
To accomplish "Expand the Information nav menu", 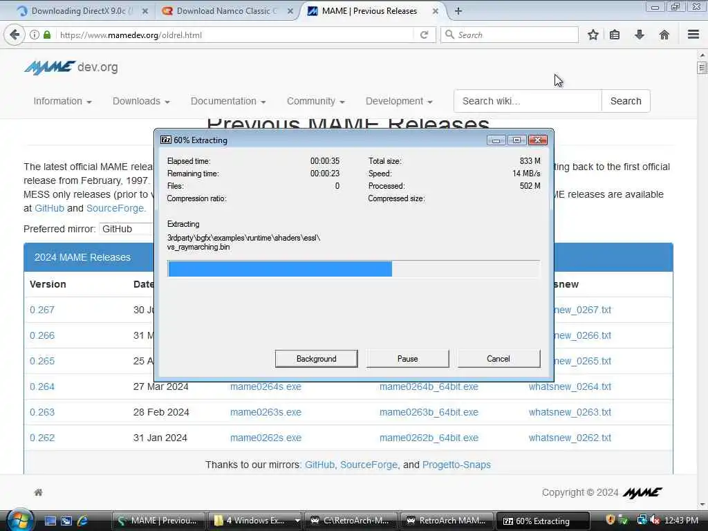I will (x=62, y=101).
